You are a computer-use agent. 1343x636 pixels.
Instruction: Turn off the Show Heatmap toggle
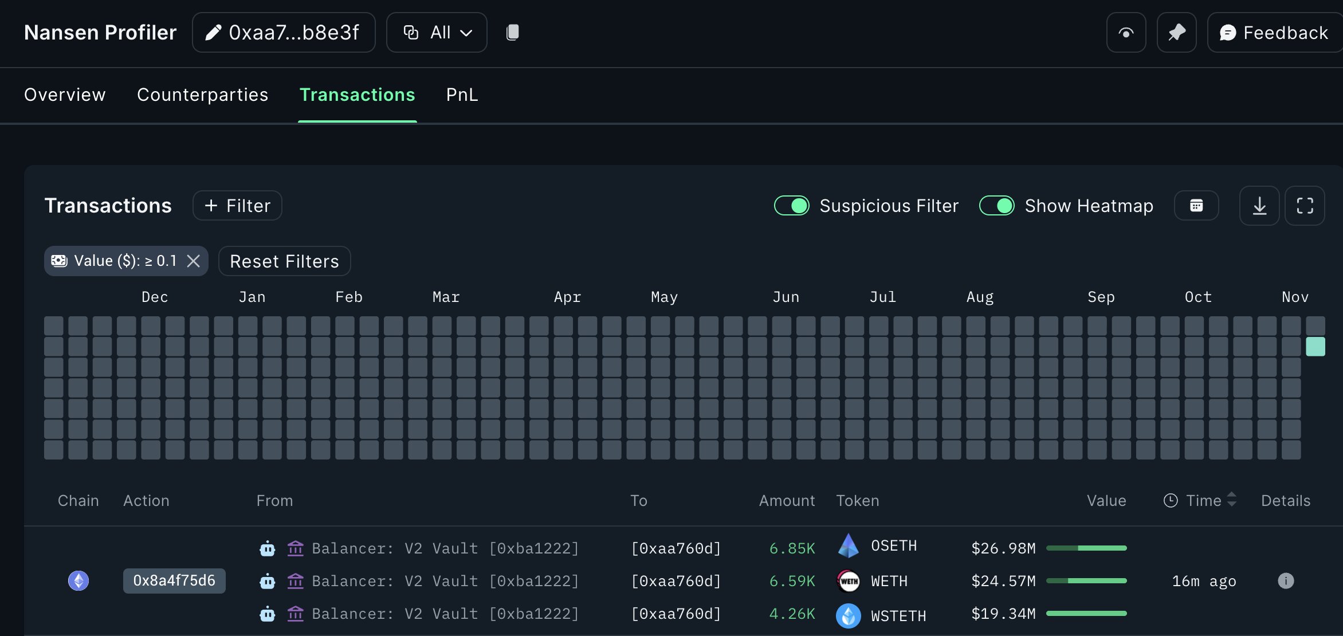coord(997,206)
